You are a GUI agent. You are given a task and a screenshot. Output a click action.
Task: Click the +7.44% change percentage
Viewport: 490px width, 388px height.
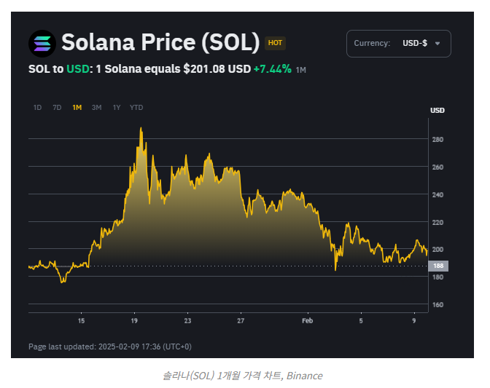[x=272, y=69]
